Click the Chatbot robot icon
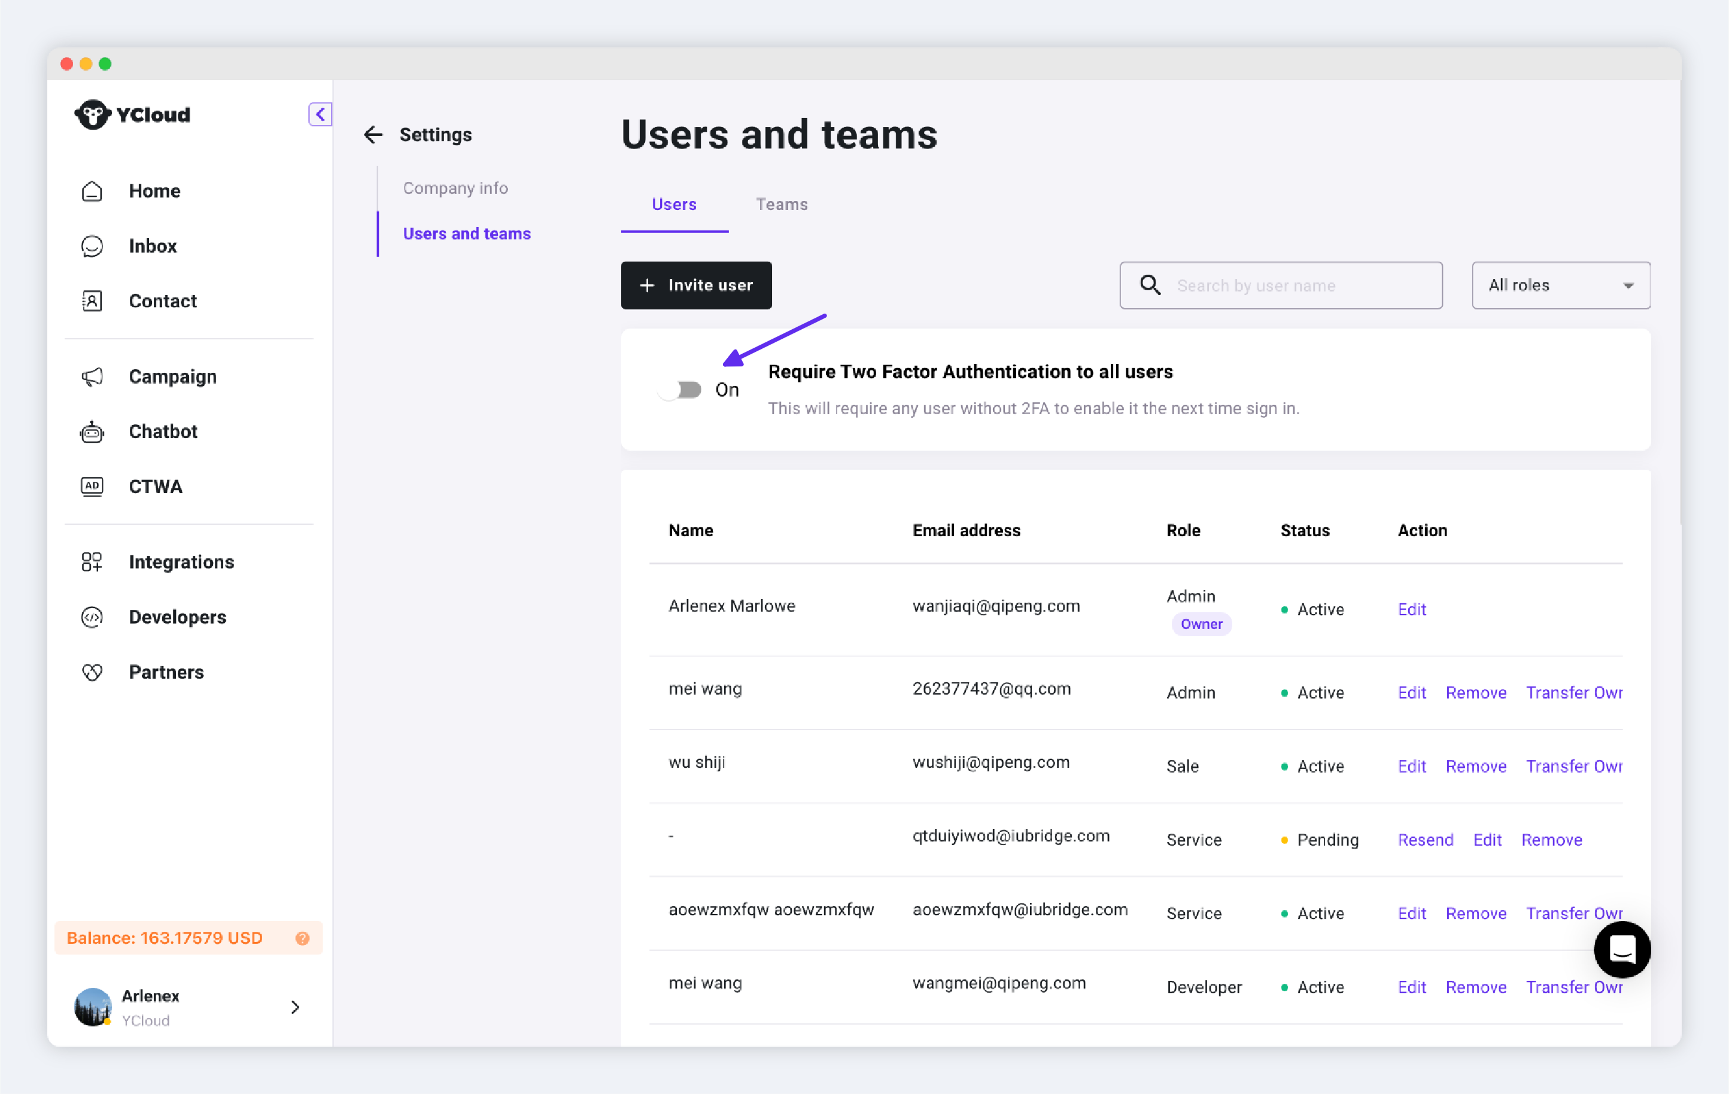The image size is (1729, 1094). click(92, 431)
